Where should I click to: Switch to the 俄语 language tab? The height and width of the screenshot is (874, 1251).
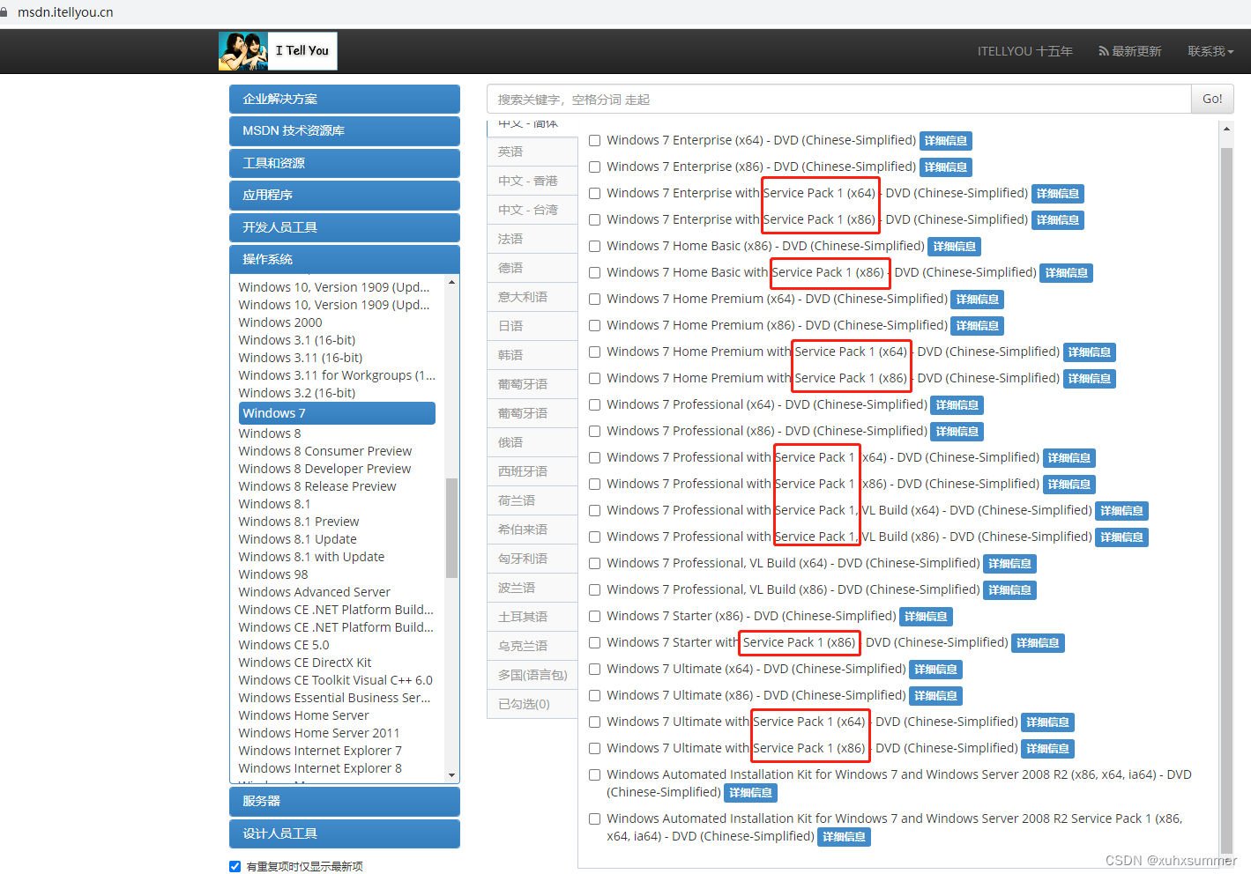coord(532,442)
